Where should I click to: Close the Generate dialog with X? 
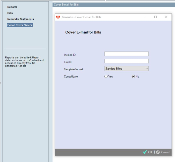166,17
